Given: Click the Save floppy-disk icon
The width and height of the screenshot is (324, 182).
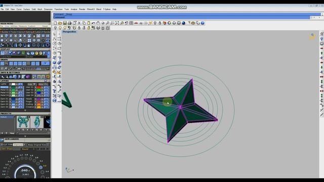Looking at the screenshot, I should pyautogui.click(x=65, y=23).
